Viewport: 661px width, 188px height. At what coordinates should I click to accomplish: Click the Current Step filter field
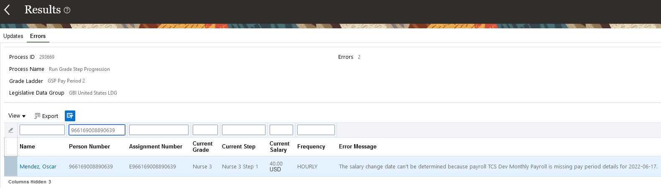click(x=244, y=130)
